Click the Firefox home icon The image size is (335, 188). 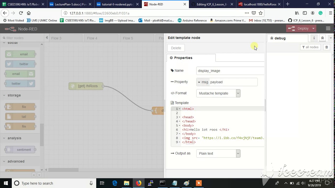29,13
